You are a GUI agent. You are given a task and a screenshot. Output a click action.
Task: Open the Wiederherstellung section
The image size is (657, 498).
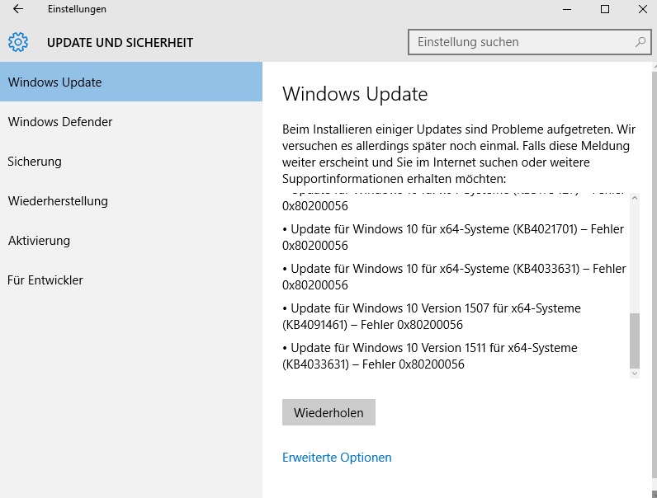tap(131, 201)
